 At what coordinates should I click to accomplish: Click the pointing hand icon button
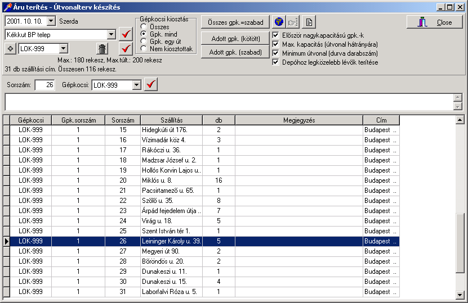(293, 22)
